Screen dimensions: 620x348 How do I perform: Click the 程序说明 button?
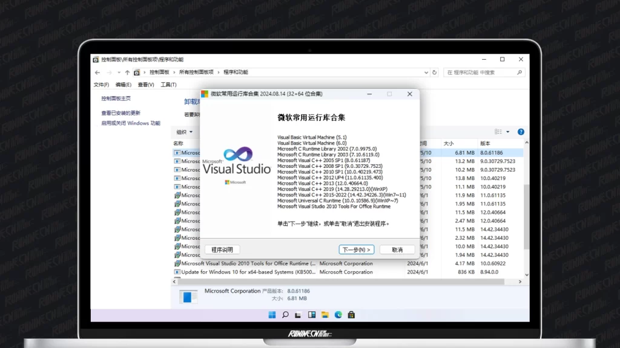pyautogui.click(x=222, y=250)
